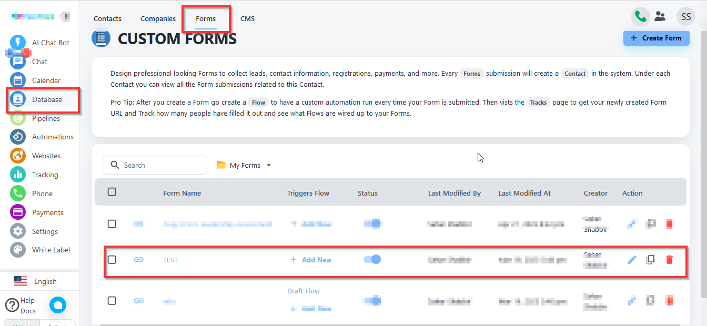Screen dimensions: 707x326
Task: Switch to the Companies tab
Action: [158, 18]
